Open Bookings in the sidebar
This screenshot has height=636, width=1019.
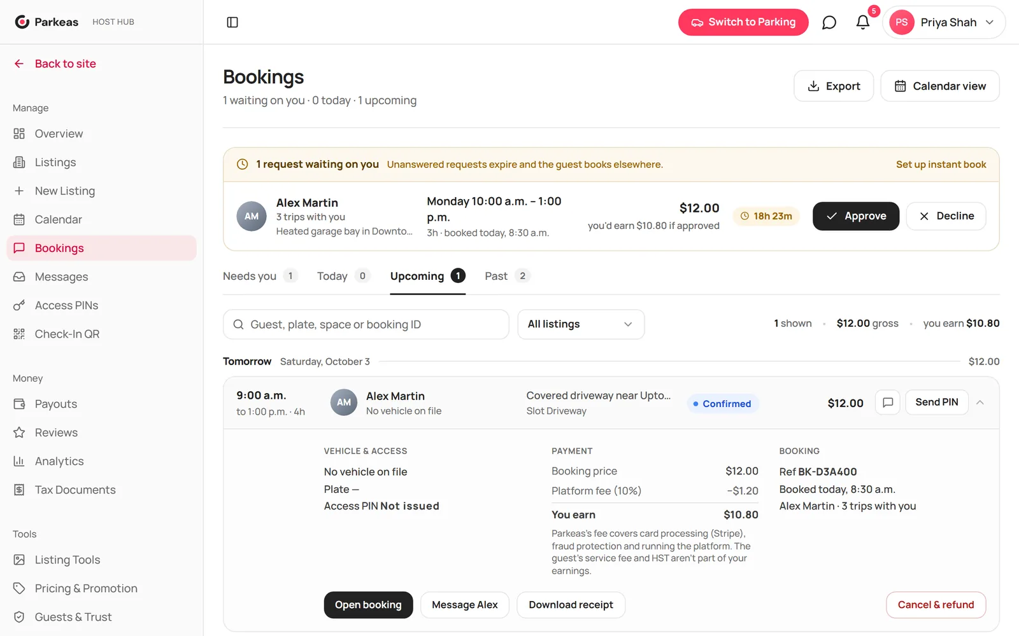(102, 248)
